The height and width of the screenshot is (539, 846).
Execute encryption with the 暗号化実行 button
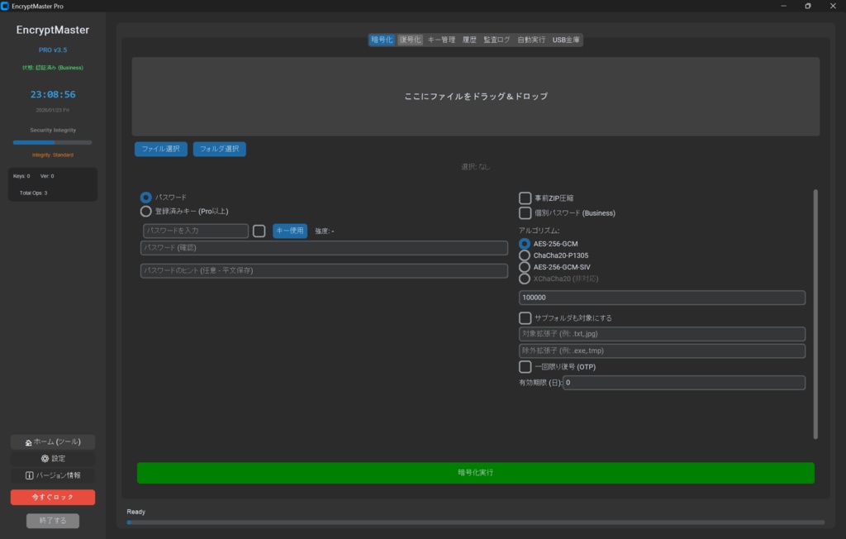[478, 471]
